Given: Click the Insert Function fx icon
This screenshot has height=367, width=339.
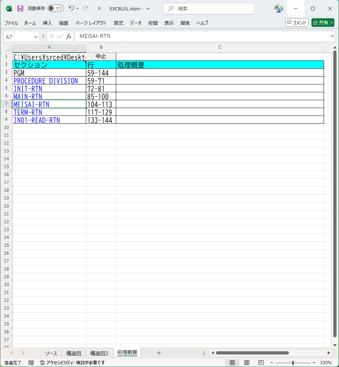Looking at the screenshot, I should tap(69, 36).
